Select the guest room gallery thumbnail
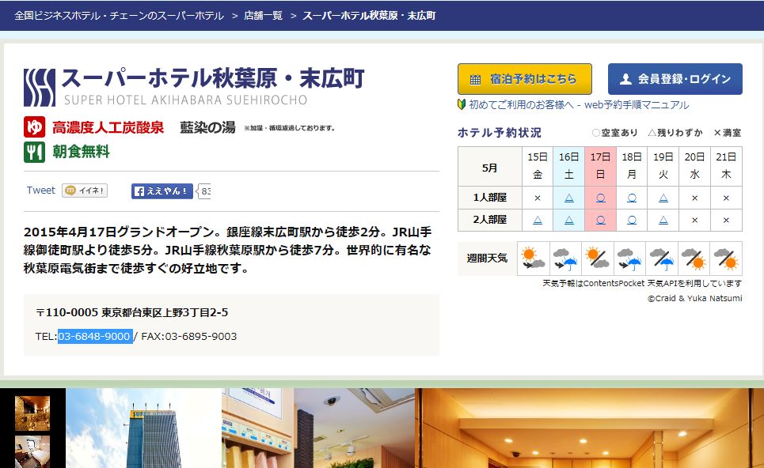Image resolution: width=764 pixels, height=468 pixels. coord(32,452)
